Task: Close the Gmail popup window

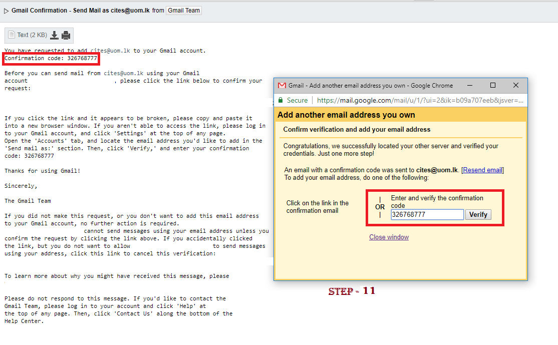Action: (x=516, y=85)
